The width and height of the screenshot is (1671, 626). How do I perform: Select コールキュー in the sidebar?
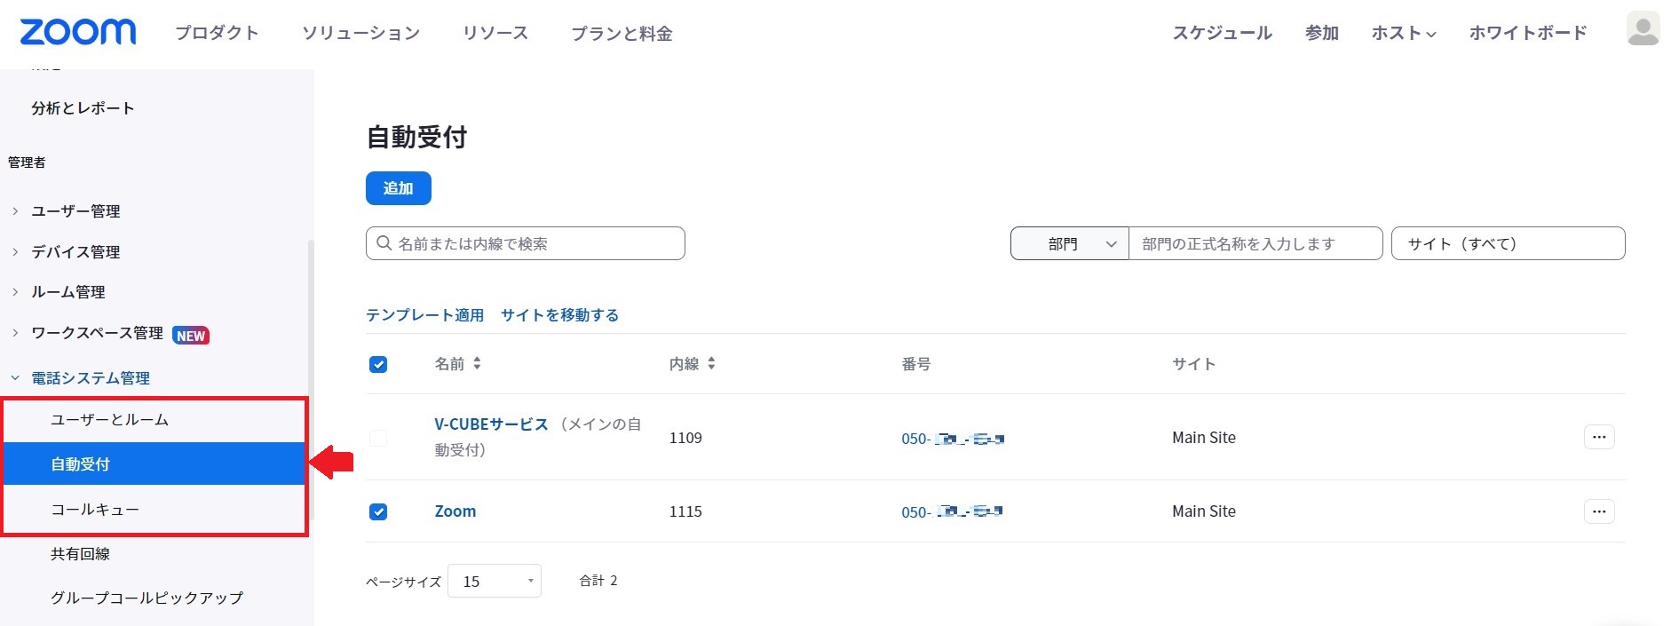click(95, 510)
